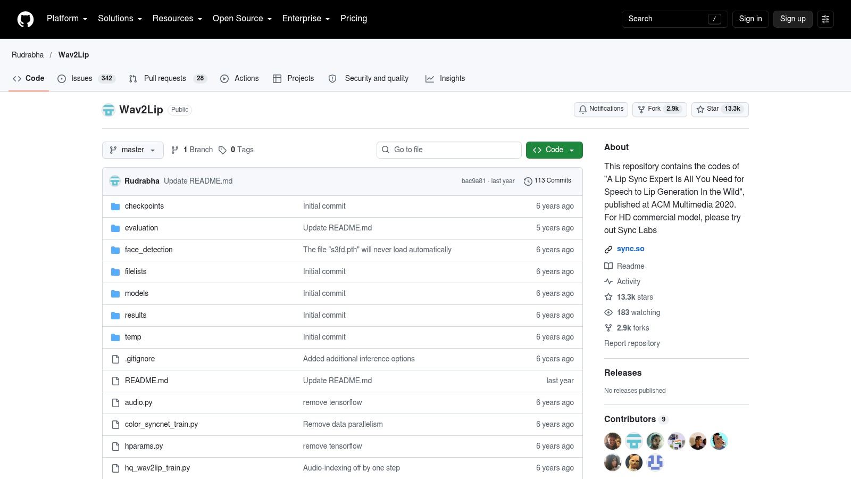Click the Sign in button
This screenshot has height=479, width=851.
[750, 19]
